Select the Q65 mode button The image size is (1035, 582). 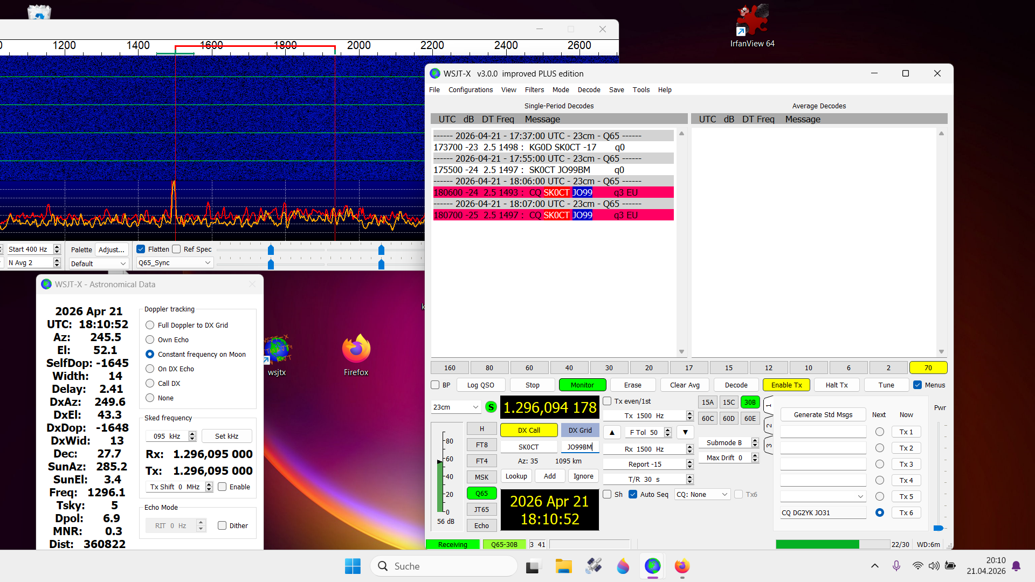pos(481,493)
